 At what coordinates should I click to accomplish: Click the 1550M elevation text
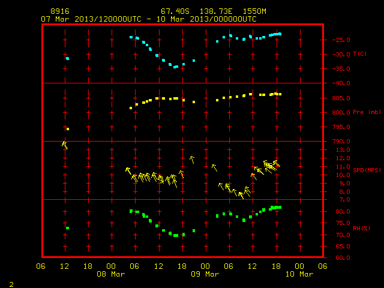tap(254, 11)
